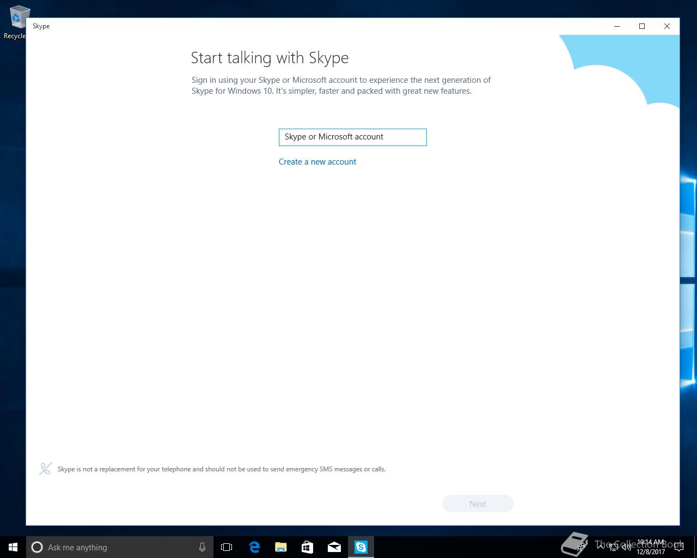Open the Microsoft Store taskbar icon
The height and width of the screenshot is (558, 697).
307,547
